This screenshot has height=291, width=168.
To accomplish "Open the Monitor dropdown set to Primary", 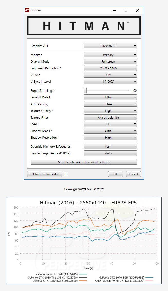I will (110, 55).
